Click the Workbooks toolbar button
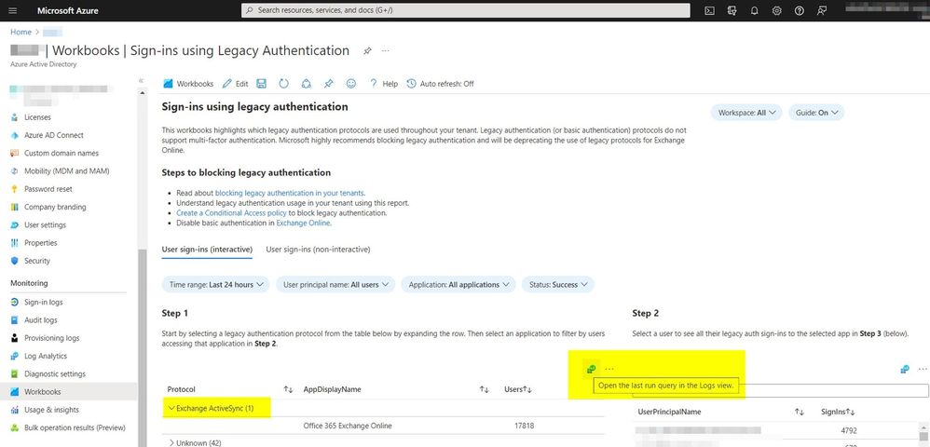Image resolution: width=930 pixels, height=447 pixels. click(188, 84)
